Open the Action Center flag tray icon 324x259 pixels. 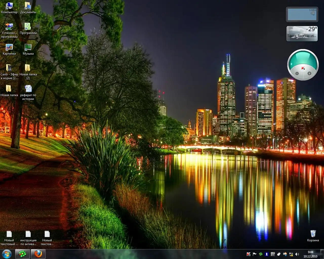[254, 254]
